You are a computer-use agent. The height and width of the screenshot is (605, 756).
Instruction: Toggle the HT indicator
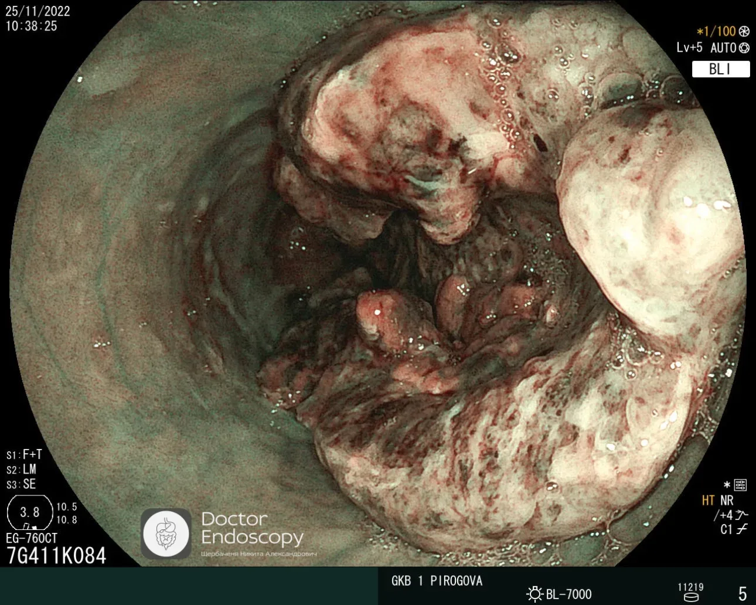(708, 501)
